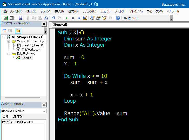Open the 挿入(I) menu

point(59,11)
